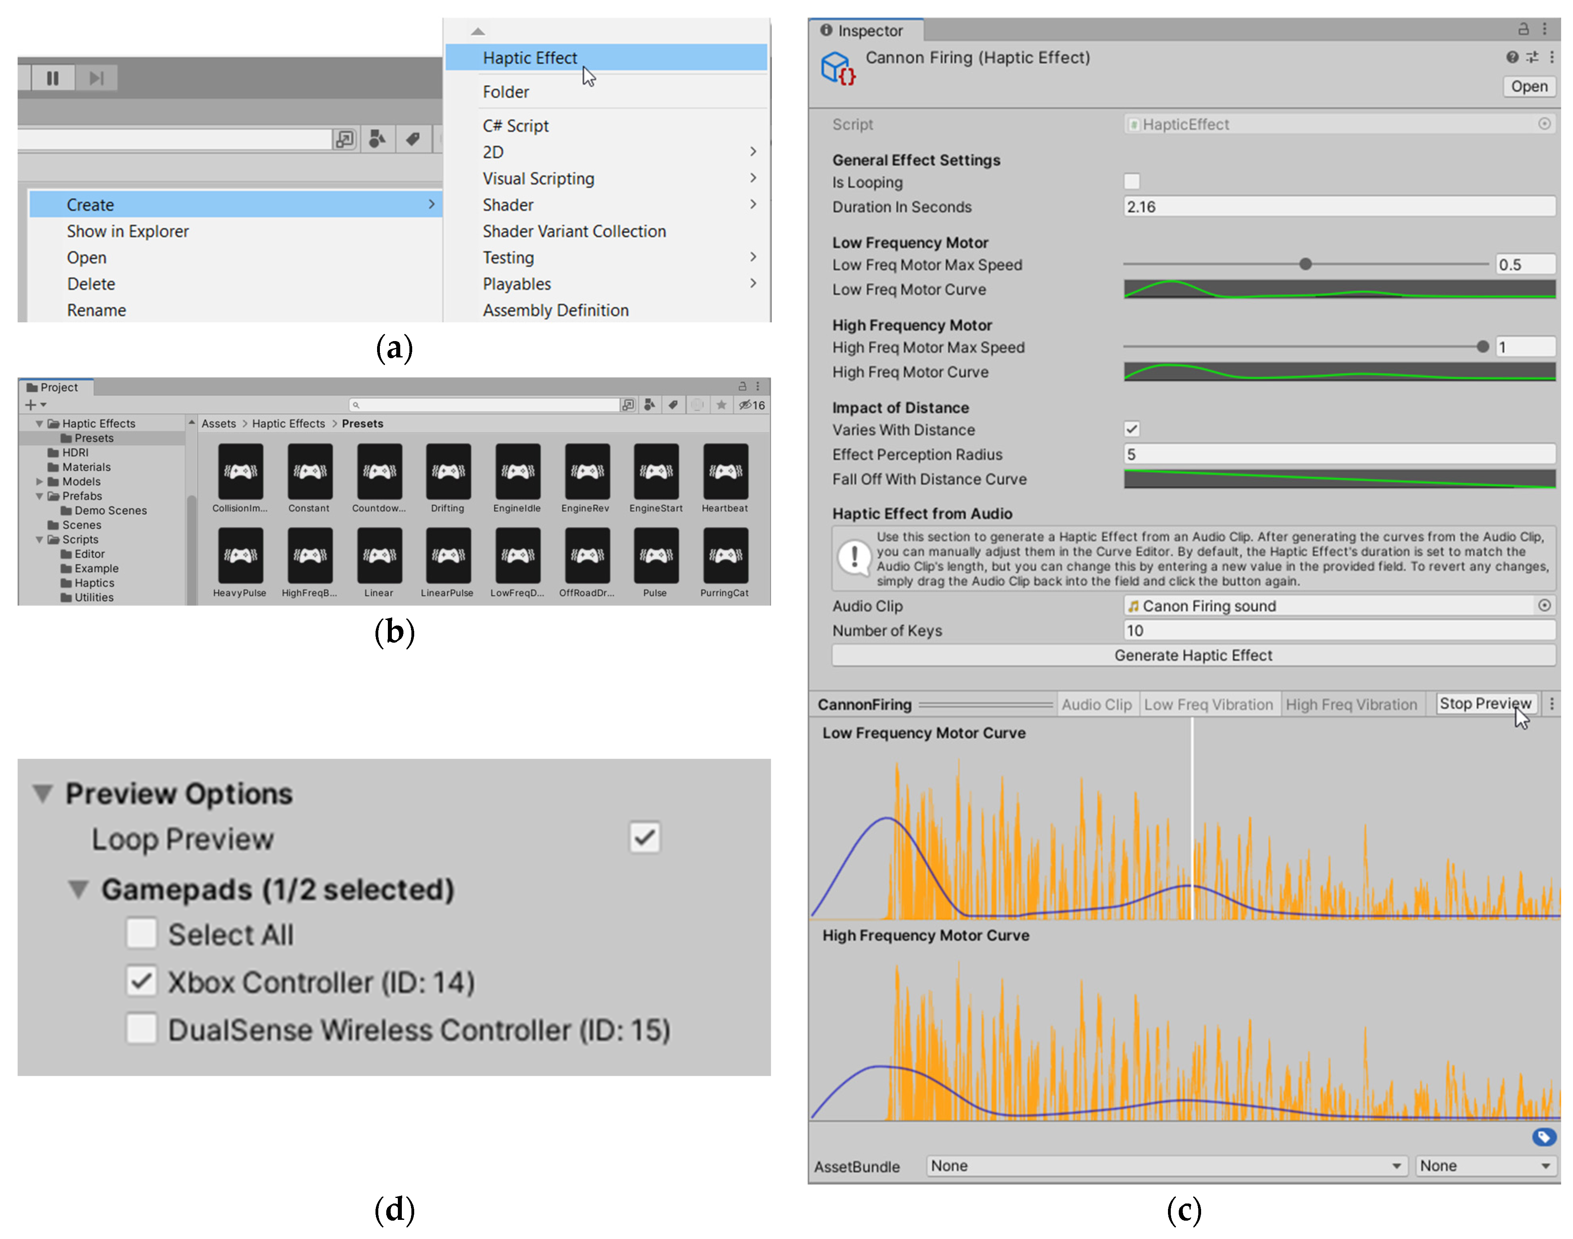Click the Inspector lock icon
This screenshot has height=1239, width=1573.
[1523, 29]
